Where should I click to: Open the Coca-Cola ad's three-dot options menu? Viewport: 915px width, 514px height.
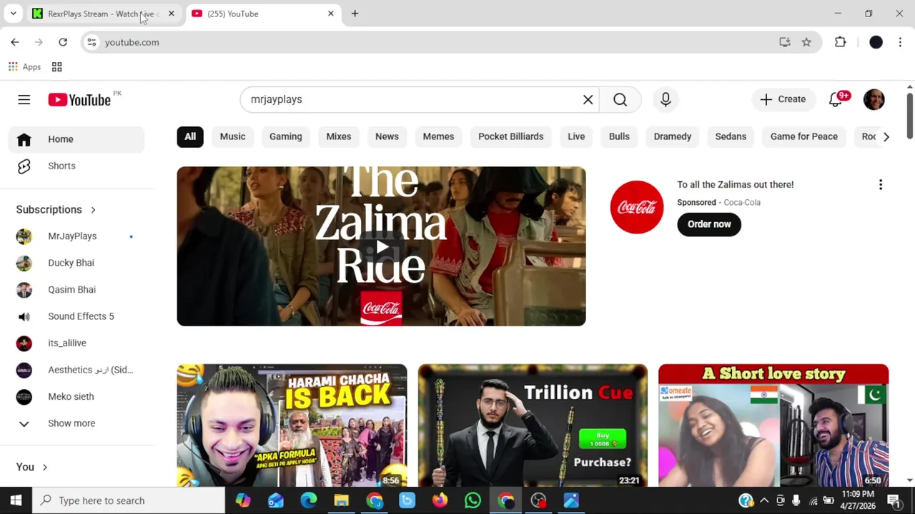pyautogui.click(x=881, y=185)
